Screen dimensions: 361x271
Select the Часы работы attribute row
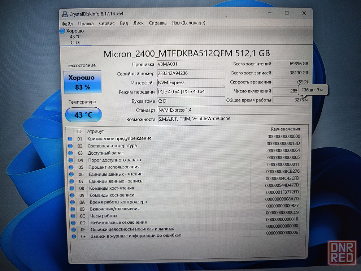pos(184,214)
